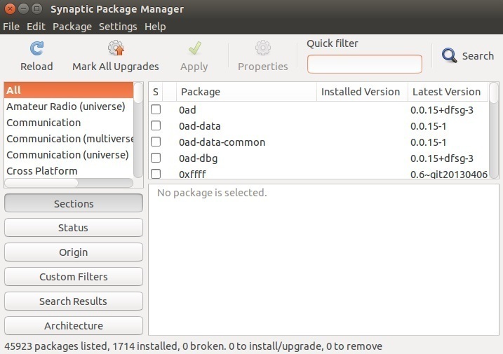Sort by the Latest Version column header
The height and width of the screenshot is (354, 503).
click(x=446, y=92)
